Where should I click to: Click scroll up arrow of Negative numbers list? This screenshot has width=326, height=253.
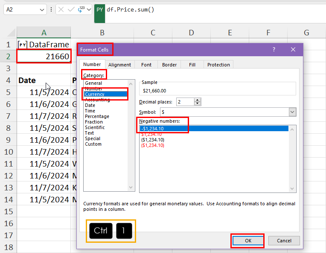point(292,129)
